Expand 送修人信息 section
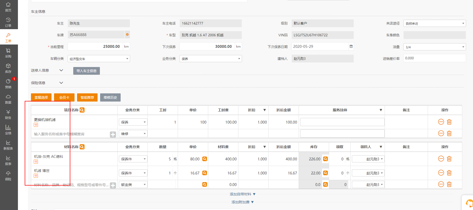Image resolution: width=473 pixels, height=210 pixels. [61, 70]
